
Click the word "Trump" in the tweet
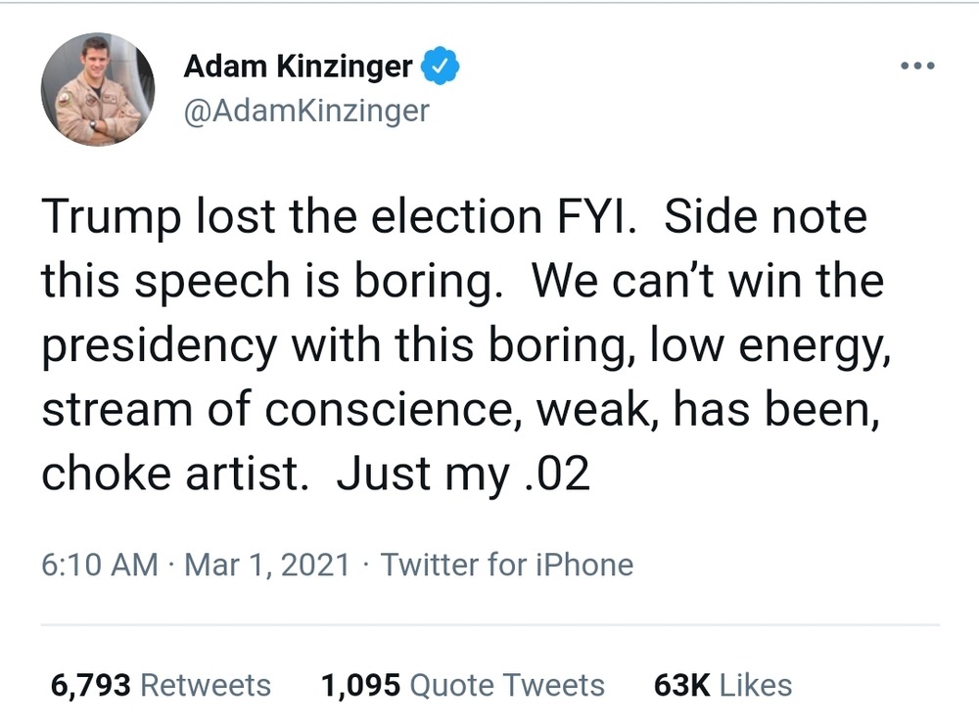pyautogui.click(x=110, y=217)
